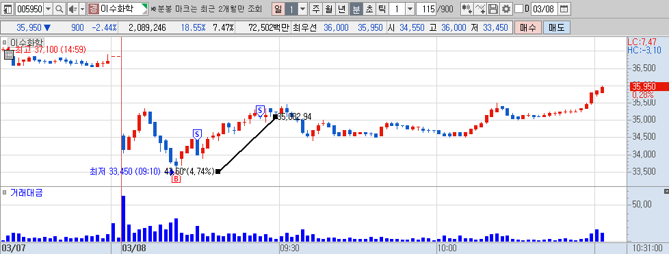Image resolution: width=669 pixels, height=254 pixels.
Task: Click the sound alert speaker icon
Action: (73, 8)
